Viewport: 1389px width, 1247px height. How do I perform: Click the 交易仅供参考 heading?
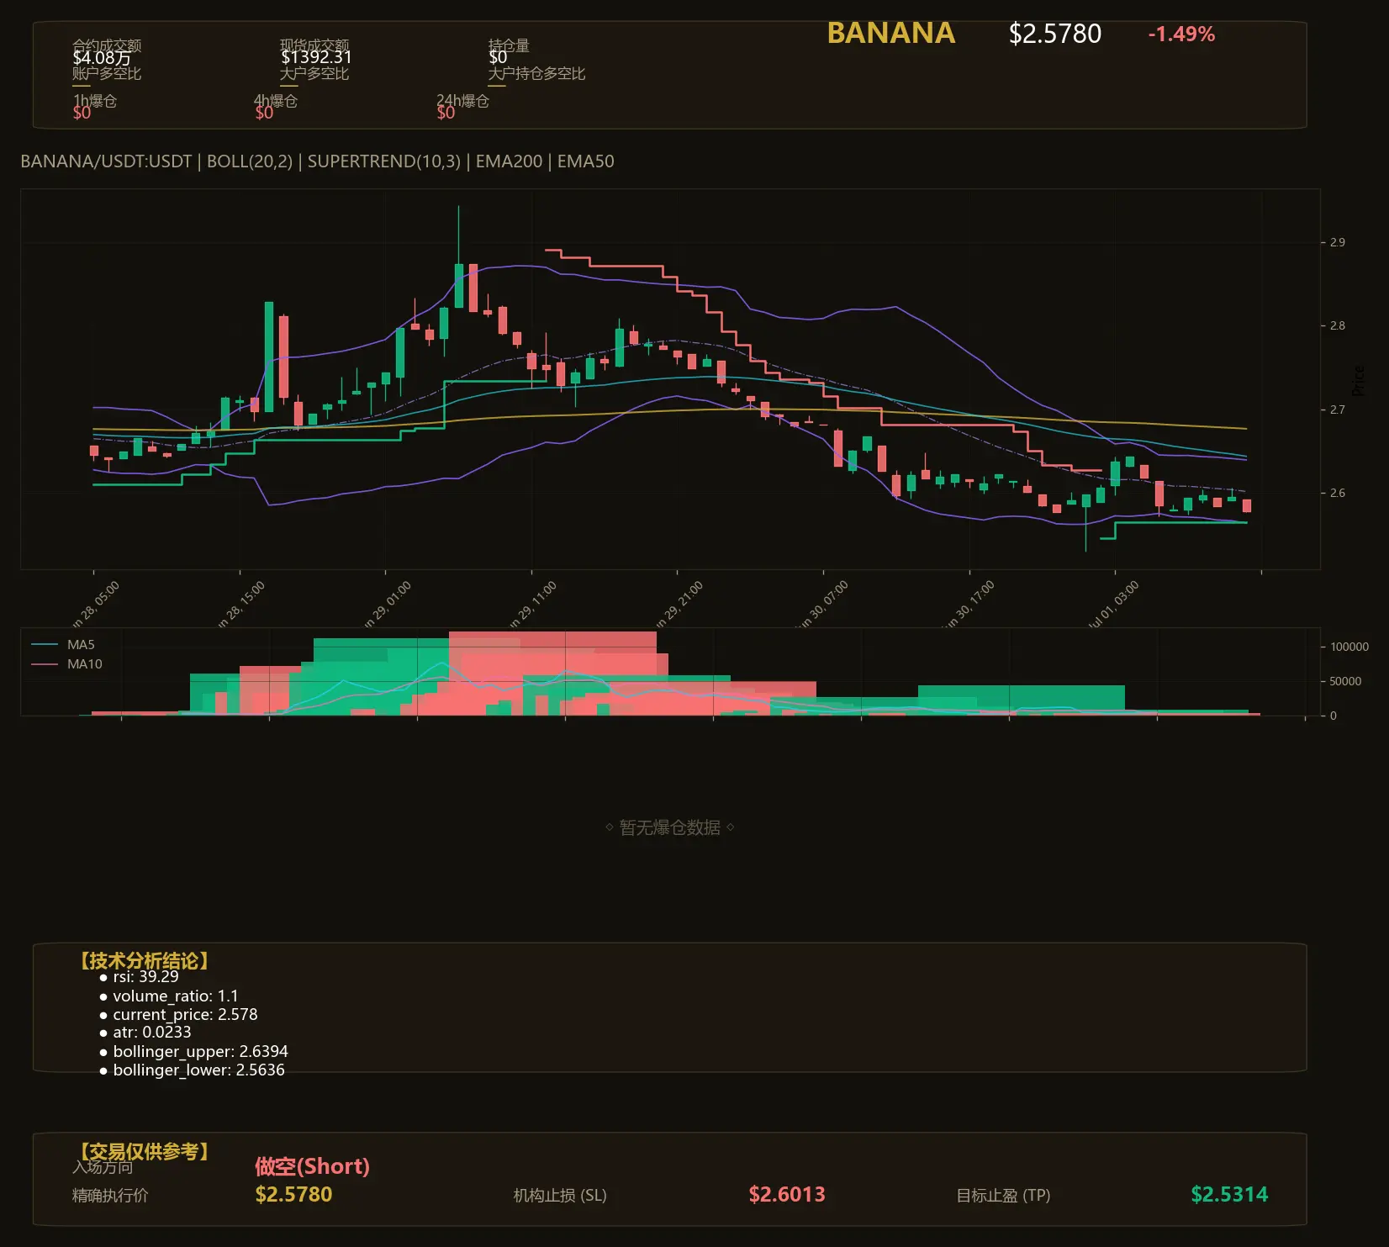[x=145, y=1151]
